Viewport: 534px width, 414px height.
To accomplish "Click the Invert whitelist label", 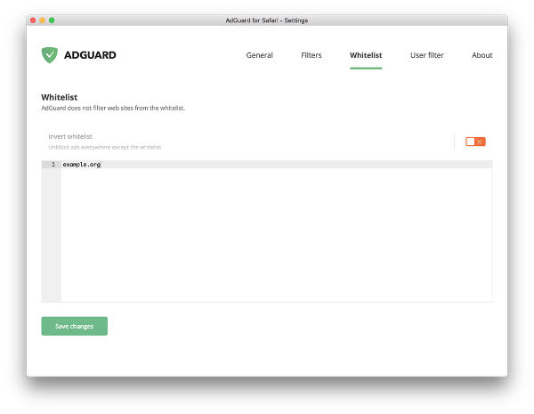I will click(x=70, y=136).
